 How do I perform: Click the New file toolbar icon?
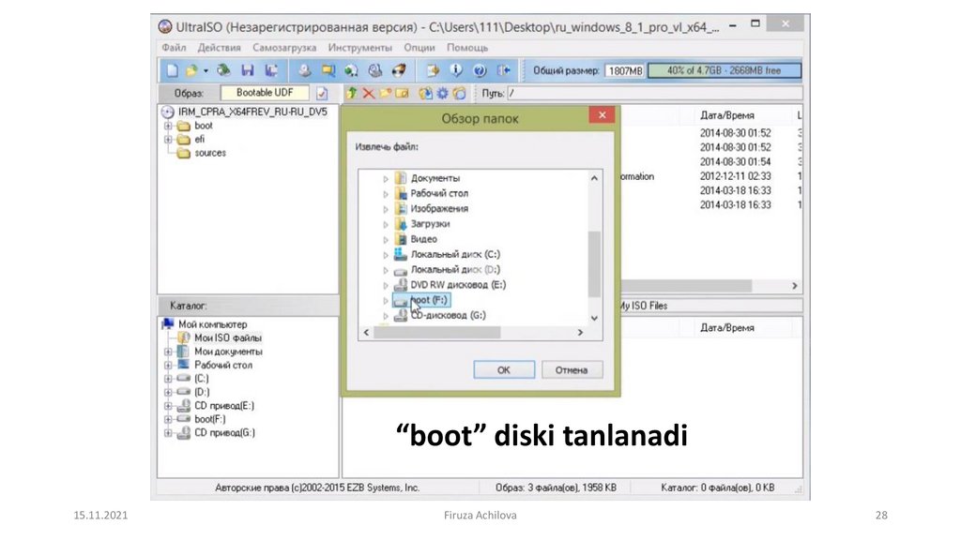click(x=173, y=71)
